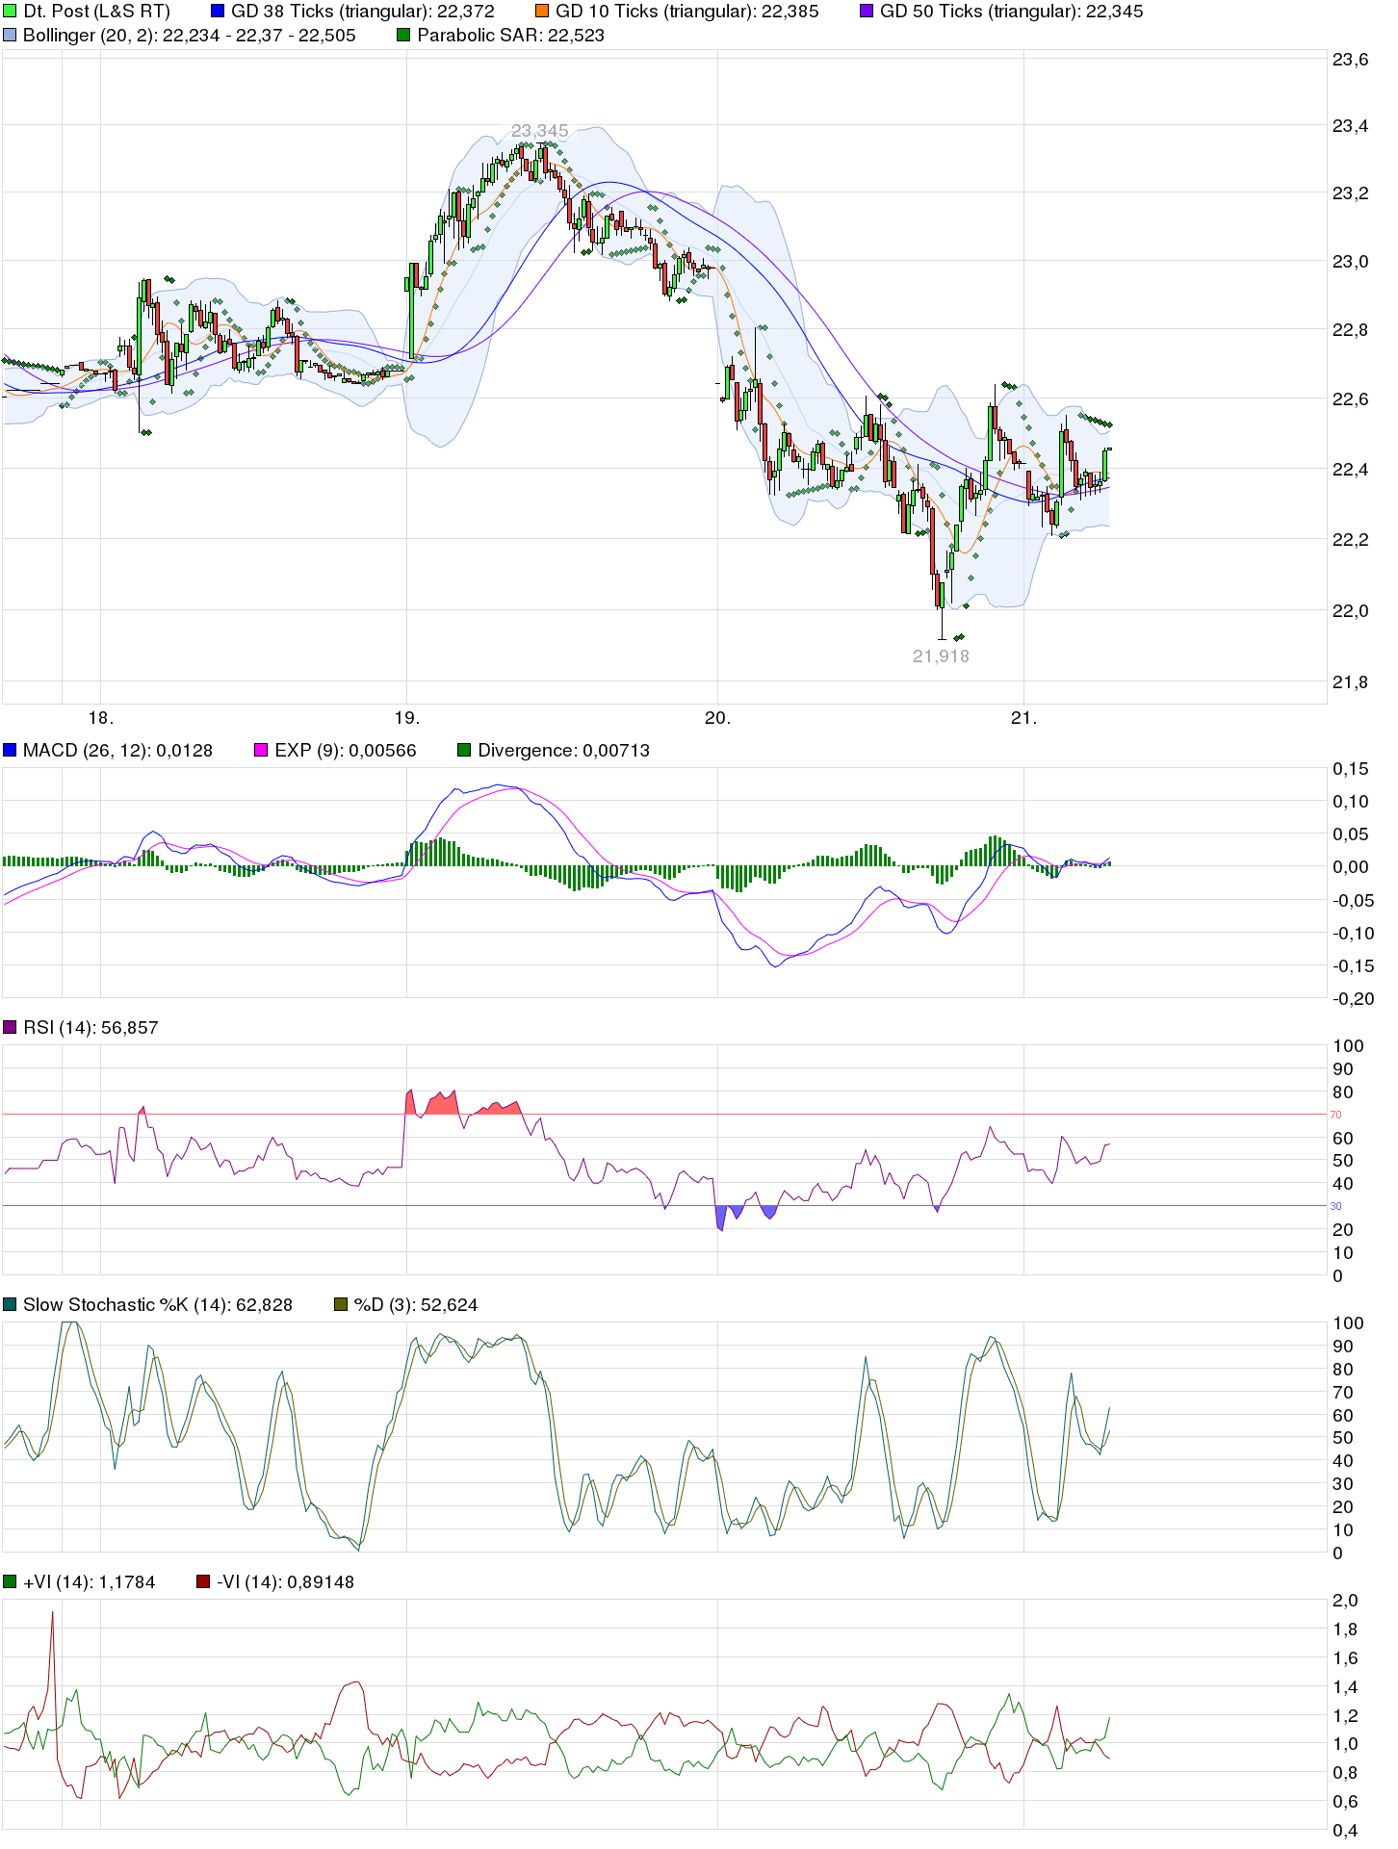Click the MACD axis -0,20 label
This screenshot has height=1849, width=1398.
pyautogui.click(x=1353, y=999)
